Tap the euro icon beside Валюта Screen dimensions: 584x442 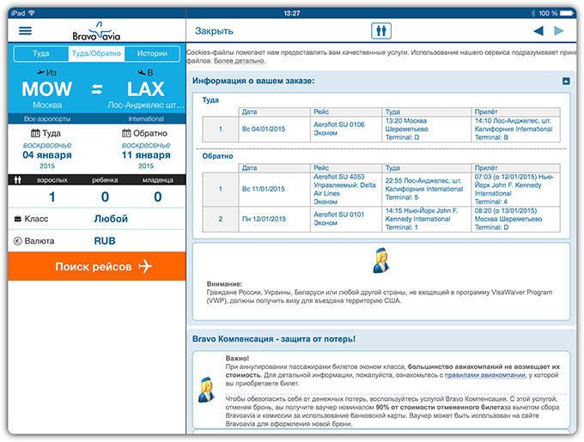(x=17, y=240)
